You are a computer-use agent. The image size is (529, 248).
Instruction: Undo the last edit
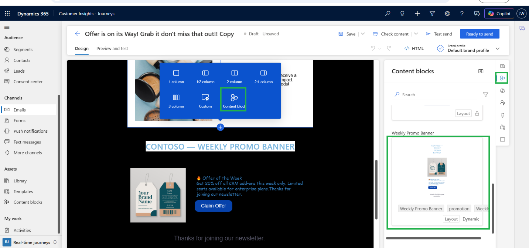[373, 48]
